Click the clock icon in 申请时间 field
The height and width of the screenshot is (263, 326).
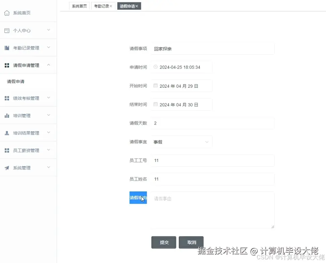[155, 67]
